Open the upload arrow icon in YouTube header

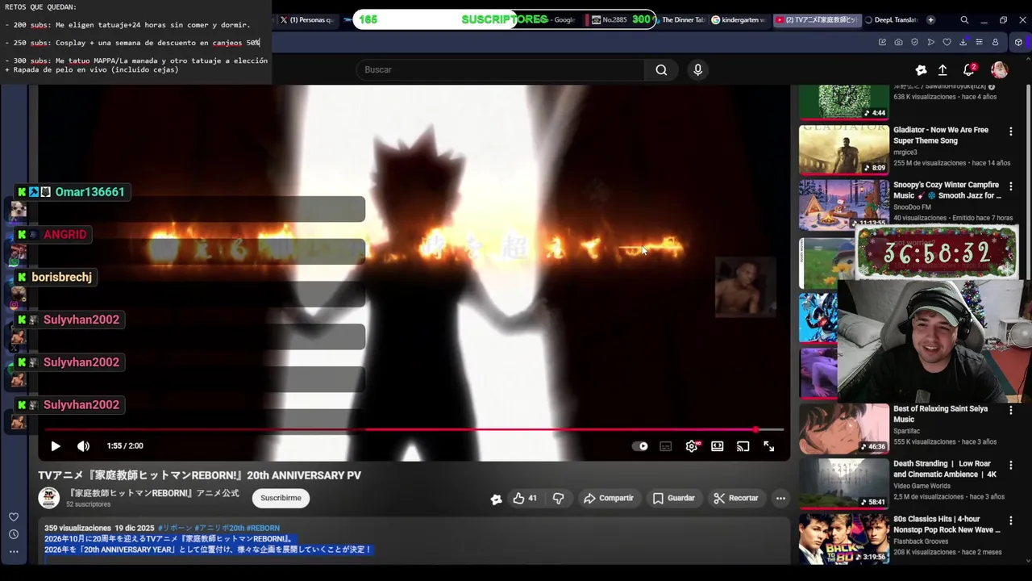point(943,70)
